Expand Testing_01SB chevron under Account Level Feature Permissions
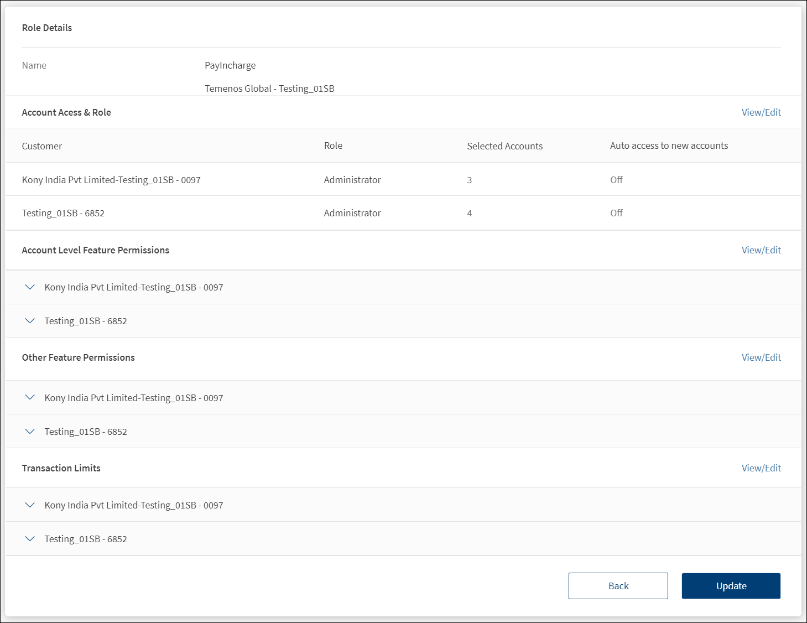This screenshot has height=623, width=807. tap(30, 321)
